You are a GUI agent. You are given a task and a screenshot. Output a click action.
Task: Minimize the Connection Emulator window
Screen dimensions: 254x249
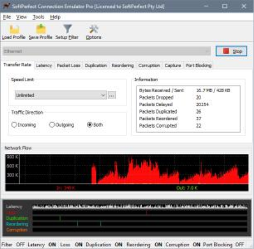pyautogui.click(x=207, y=6)
